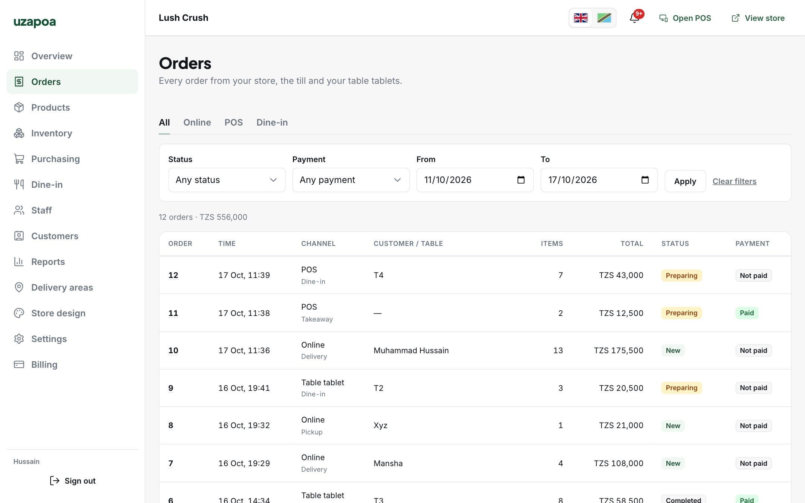805x503 pixels.
Task: Switch language to Tanzanian flag
Action: tap(604, 18)
